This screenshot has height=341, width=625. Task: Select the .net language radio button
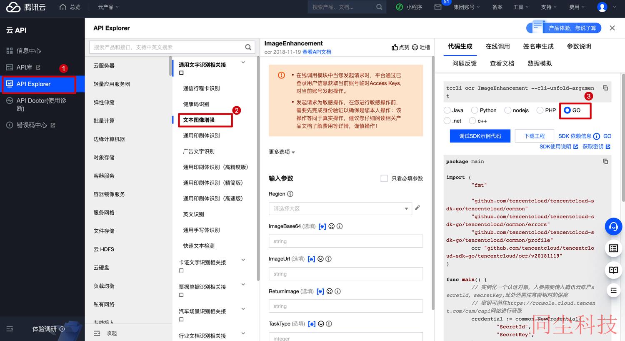coord(447,120)
